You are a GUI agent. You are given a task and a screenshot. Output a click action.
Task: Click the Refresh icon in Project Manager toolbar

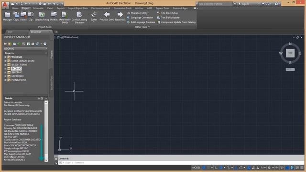[x=19, y=44]
